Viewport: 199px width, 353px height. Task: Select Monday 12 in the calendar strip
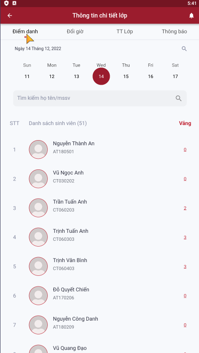pyautogui.click(x=52, y=76)
